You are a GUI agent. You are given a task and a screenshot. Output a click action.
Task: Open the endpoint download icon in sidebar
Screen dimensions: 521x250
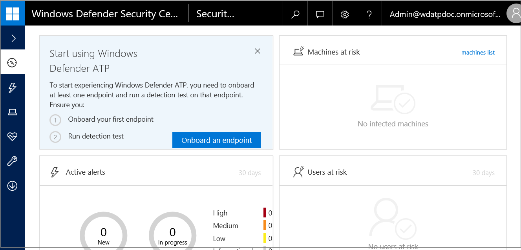13,186
